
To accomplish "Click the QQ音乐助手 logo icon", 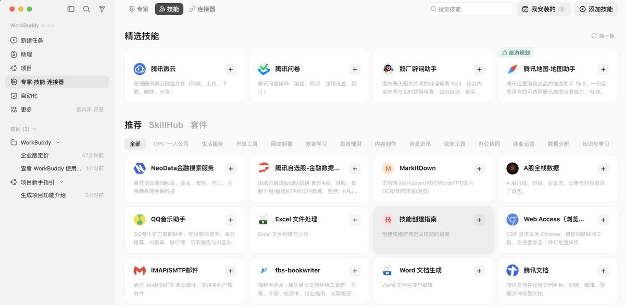I will [140, 220].
